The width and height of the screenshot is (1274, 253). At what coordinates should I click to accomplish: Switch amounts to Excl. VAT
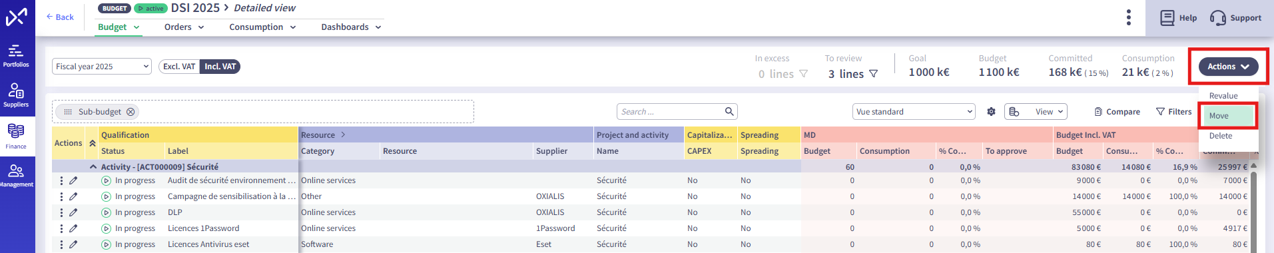179,67
